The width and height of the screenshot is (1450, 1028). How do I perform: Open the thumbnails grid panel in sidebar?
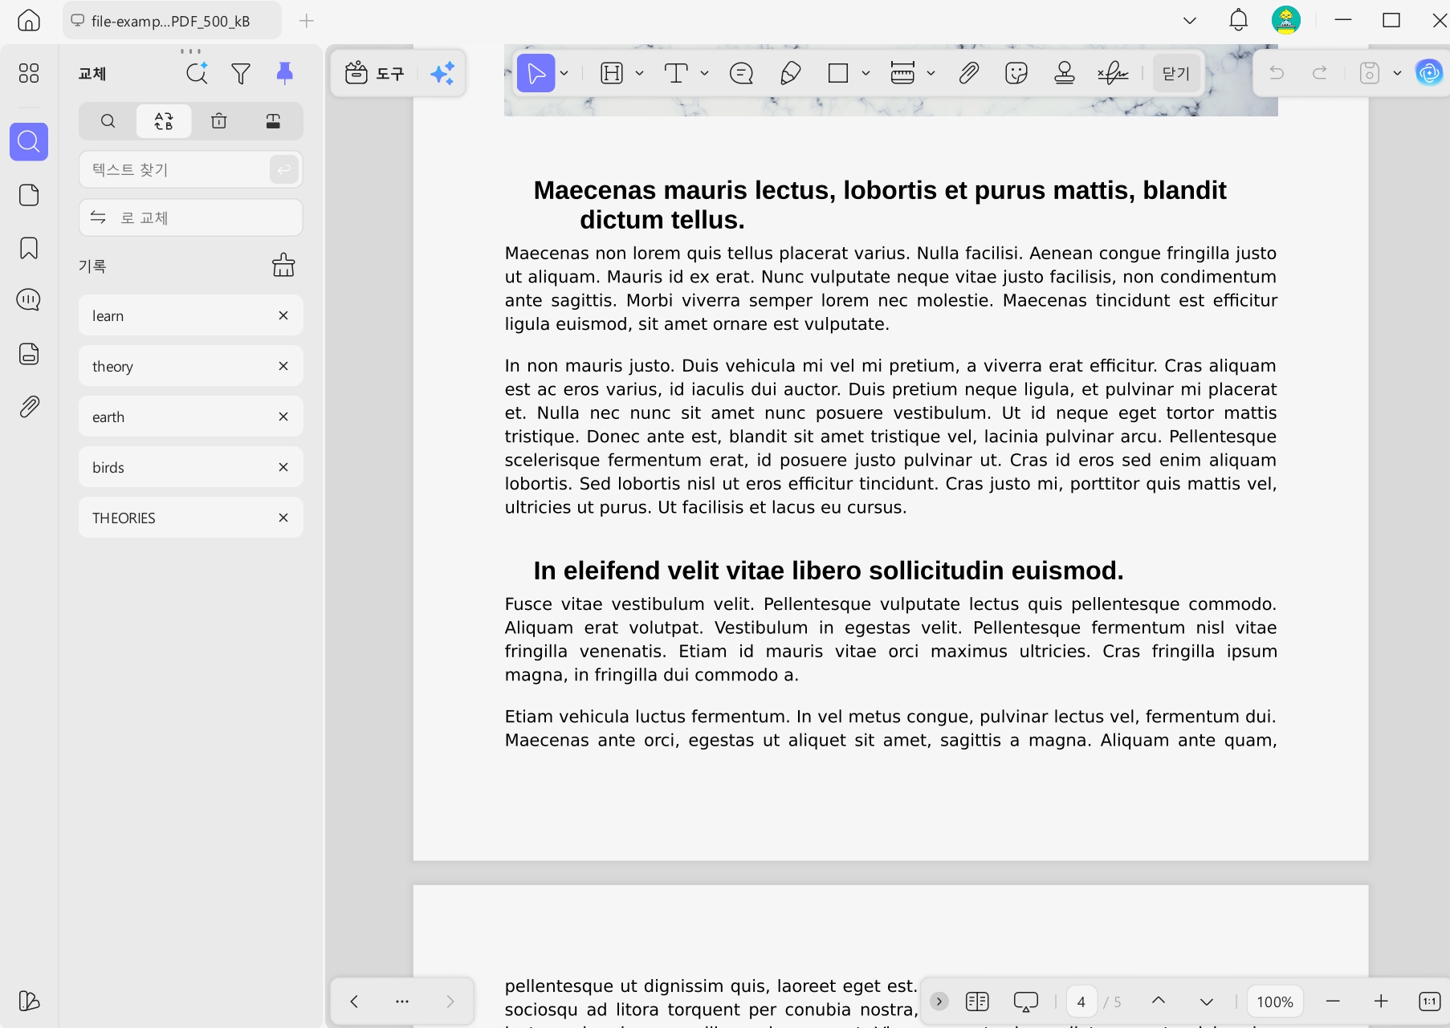(29, 73)
